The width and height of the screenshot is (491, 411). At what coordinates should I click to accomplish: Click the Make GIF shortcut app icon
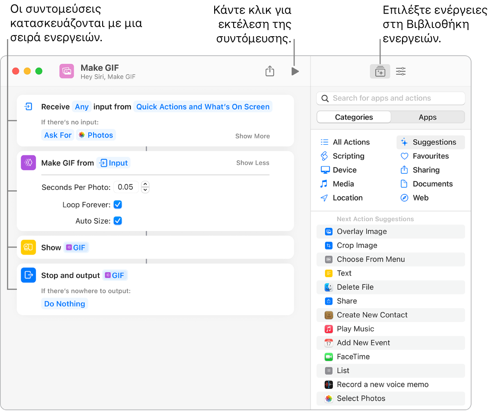coord(67,71)
